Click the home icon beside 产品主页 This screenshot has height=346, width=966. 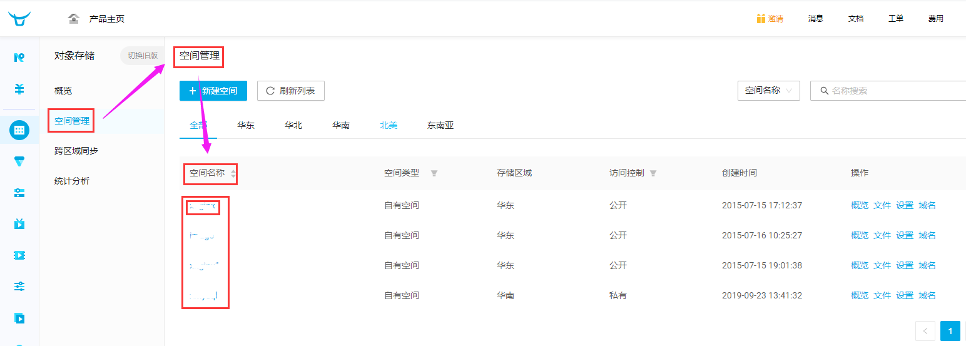(x=74, y=19)
